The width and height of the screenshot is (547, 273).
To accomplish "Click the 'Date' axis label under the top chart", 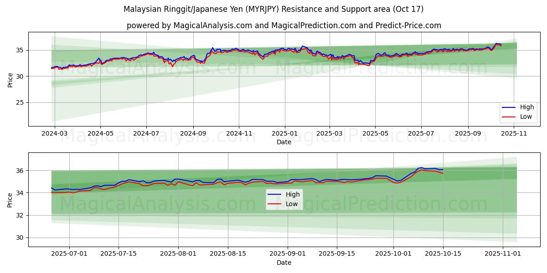I will (284, 142).
